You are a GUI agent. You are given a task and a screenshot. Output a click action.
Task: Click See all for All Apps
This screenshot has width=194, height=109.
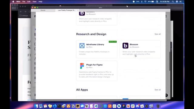(x=158, y=90)
